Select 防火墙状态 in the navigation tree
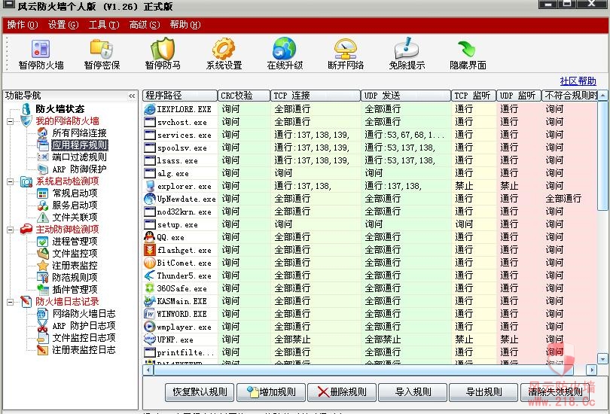 [x=60, y=109]
